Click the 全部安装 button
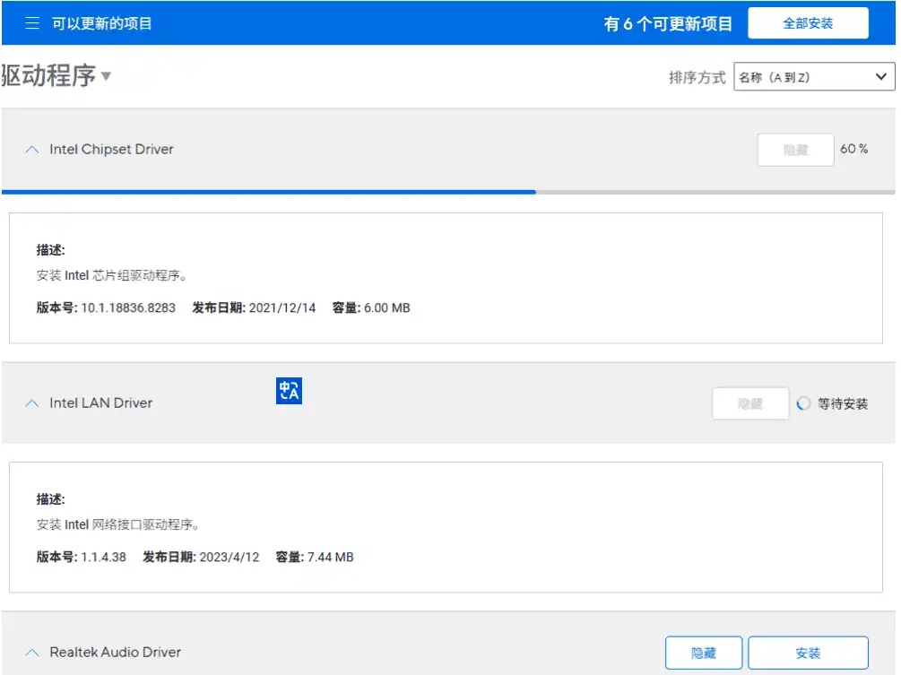 (808, 23)
